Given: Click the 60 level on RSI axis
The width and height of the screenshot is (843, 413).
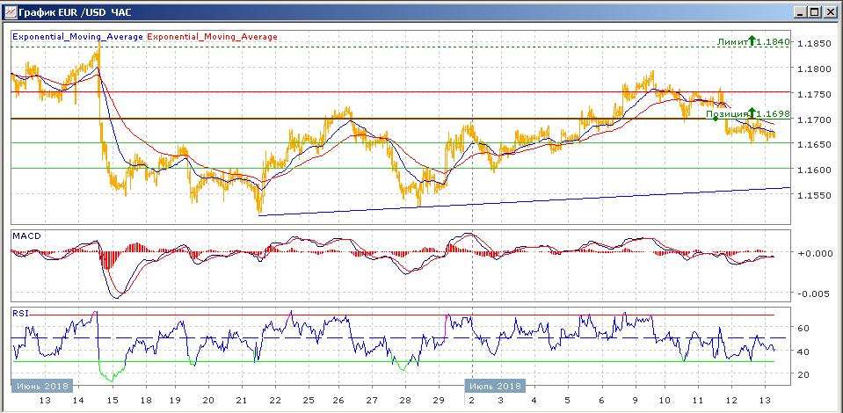Looking at the screenshot, I should coord(803,328).
